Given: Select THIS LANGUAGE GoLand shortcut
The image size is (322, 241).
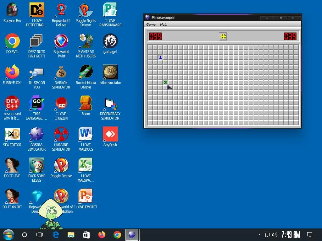Looking at the screenshot, I should 36,108.
